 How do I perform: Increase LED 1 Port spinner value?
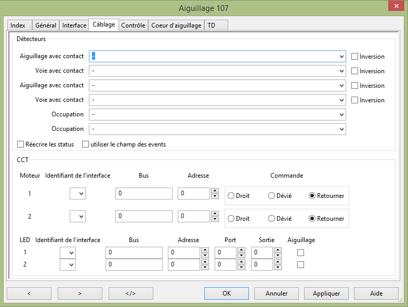coord(241,250)
